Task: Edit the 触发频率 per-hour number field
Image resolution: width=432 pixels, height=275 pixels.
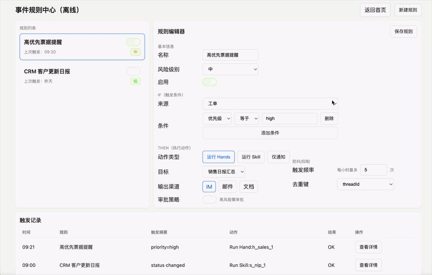Action: [374, 170]
